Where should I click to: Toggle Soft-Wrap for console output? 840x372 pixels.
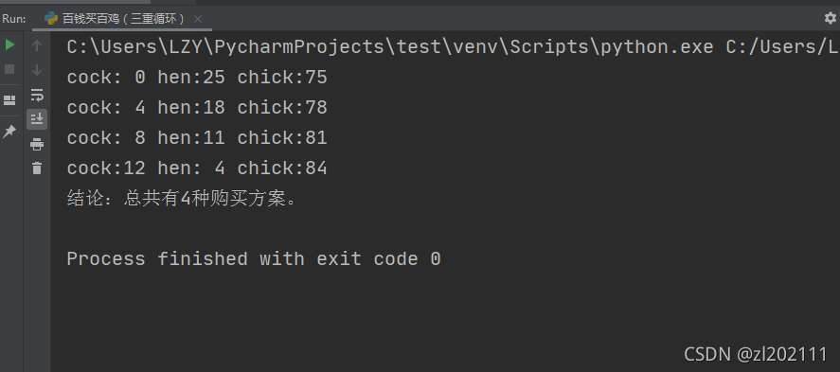(36, 96)
